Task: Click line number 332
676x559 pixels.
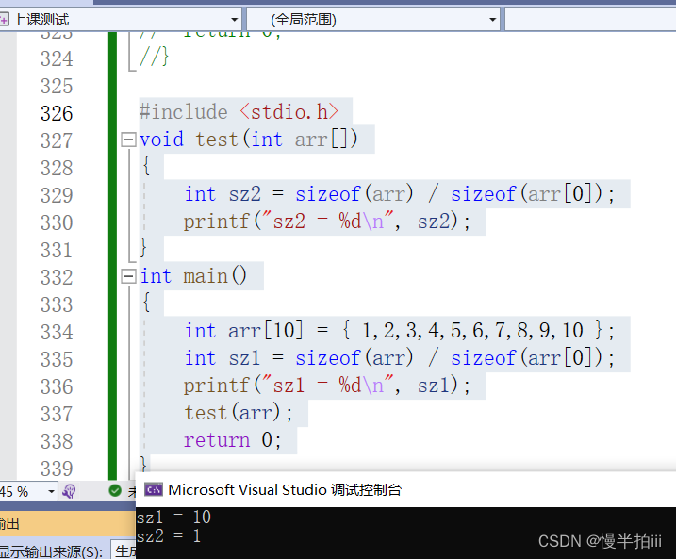Action: [57, 277]
